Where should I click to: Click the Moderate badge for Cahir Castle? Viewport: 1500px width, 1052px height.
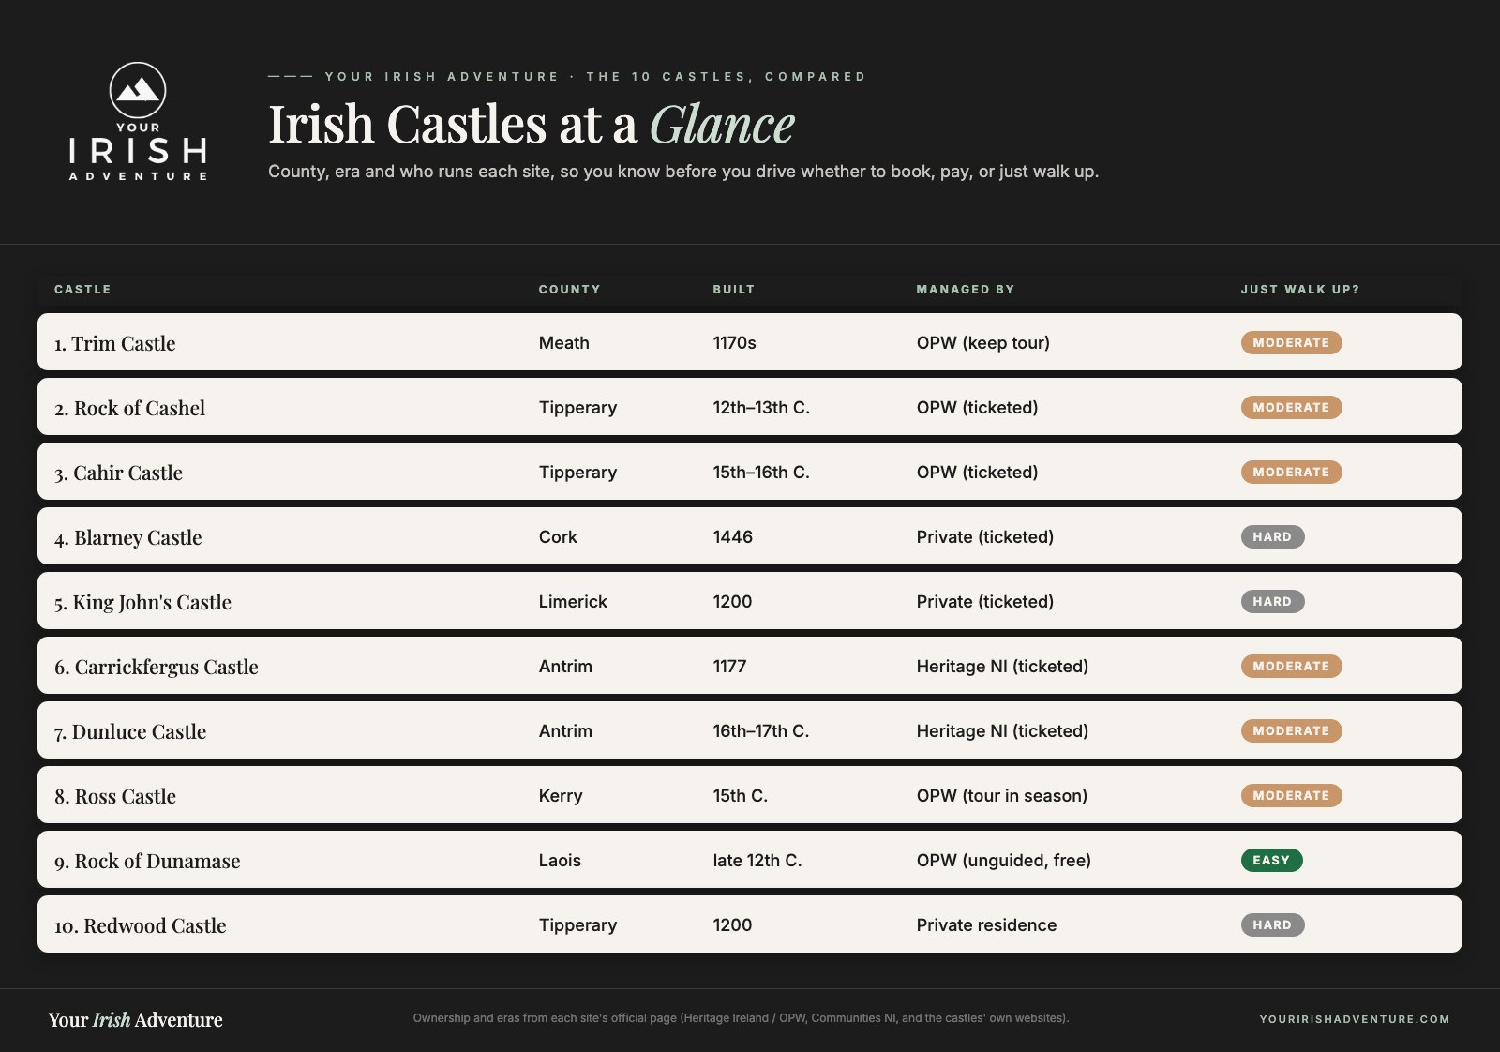pyautogui.click(x=1291, y=472)
